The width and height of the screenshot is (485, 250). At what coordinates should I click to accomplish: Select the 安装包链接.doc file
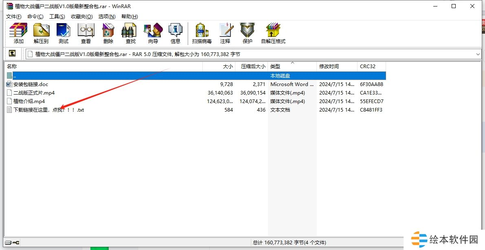coord(31,84)
